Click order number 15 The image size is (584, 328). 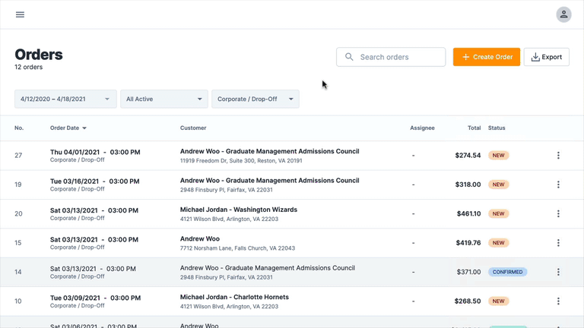[18, 243]
